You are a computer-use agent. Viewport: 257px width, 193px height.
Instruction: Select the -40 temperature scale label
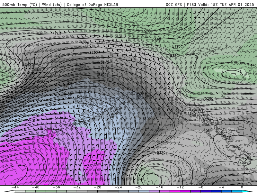click(36, 187)
